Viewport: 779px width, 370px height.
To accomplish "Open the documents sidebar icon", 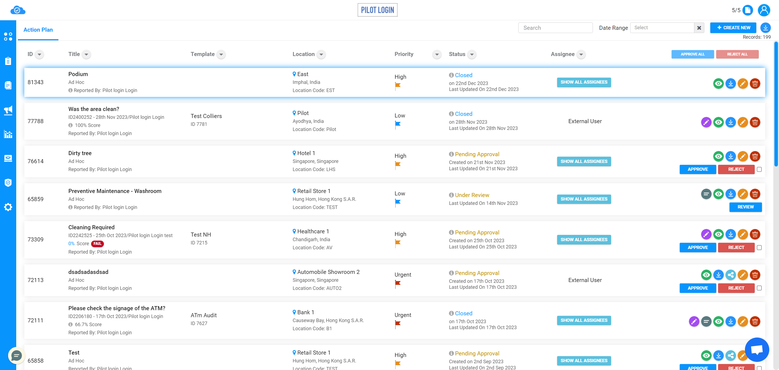I will [8, 85].
